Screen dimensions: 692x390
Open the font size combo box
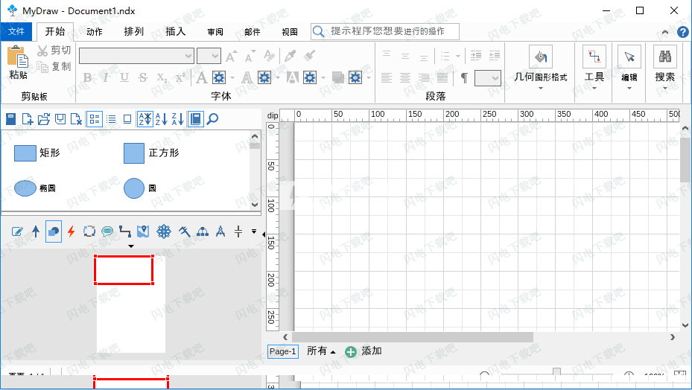point(209,56)
